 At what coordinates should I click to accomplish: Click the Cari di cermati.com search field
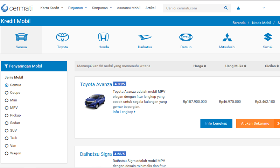(192, 8)
